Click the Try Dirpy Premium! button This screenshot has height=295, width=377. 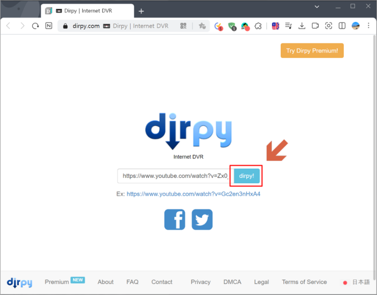click(312, 51)
